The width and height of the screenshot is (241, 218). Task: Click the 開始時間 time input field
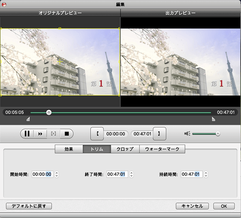(42, 174)
